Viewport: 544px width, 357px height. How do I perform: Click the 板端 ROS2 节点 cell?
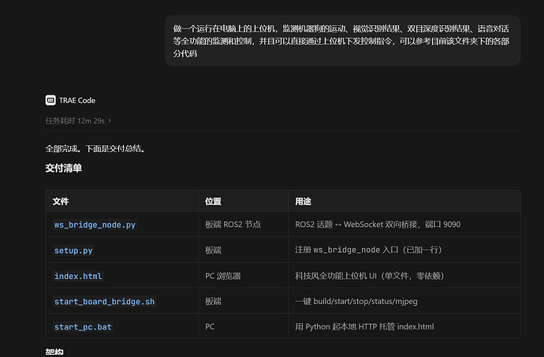click(233, 225)
